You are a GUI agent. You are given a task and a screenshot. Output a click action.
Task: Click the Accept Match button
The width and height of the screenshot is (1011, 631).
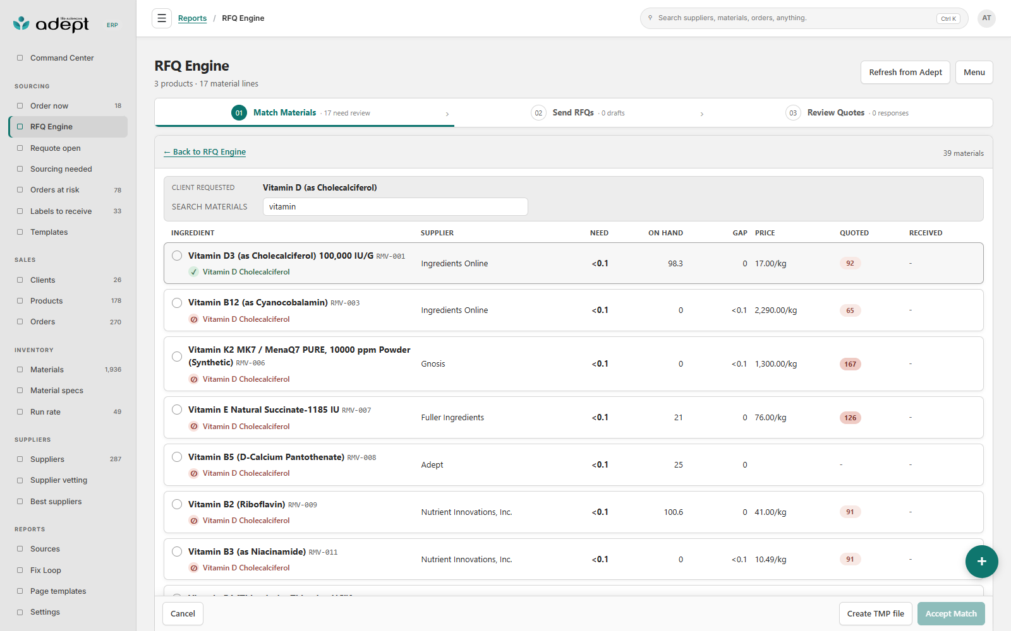(x=951, y=613)
